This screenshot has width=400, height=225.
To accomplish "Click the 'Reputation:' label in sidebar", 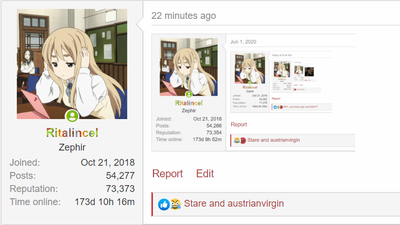I will (x=34, y=189).
